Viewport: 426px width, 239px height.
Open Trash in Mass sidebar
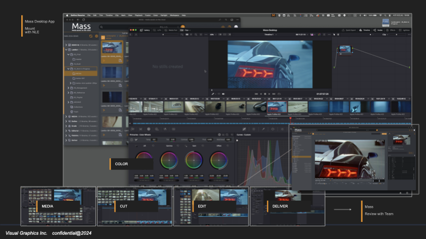(x=74, y=112)
